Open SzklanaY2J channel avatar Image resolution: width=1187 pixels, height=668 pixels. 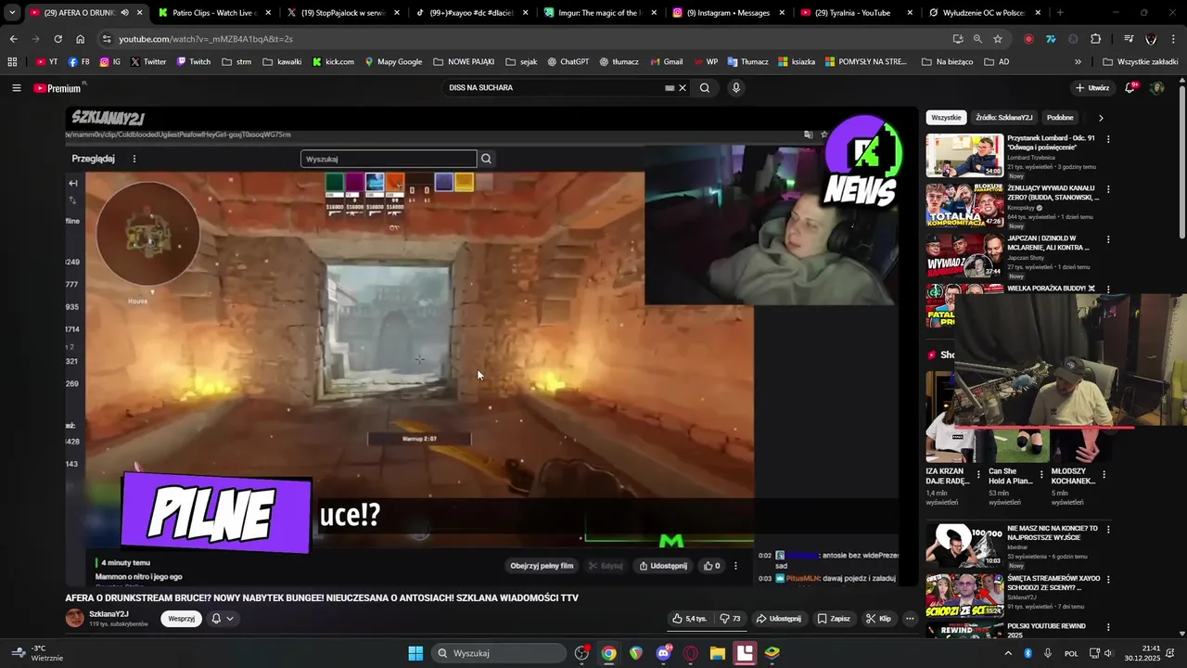74,618
